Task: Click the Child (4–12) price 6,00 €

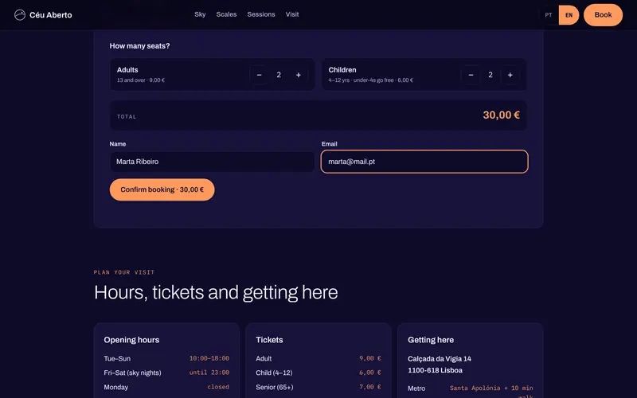Action: pos(370,373)
